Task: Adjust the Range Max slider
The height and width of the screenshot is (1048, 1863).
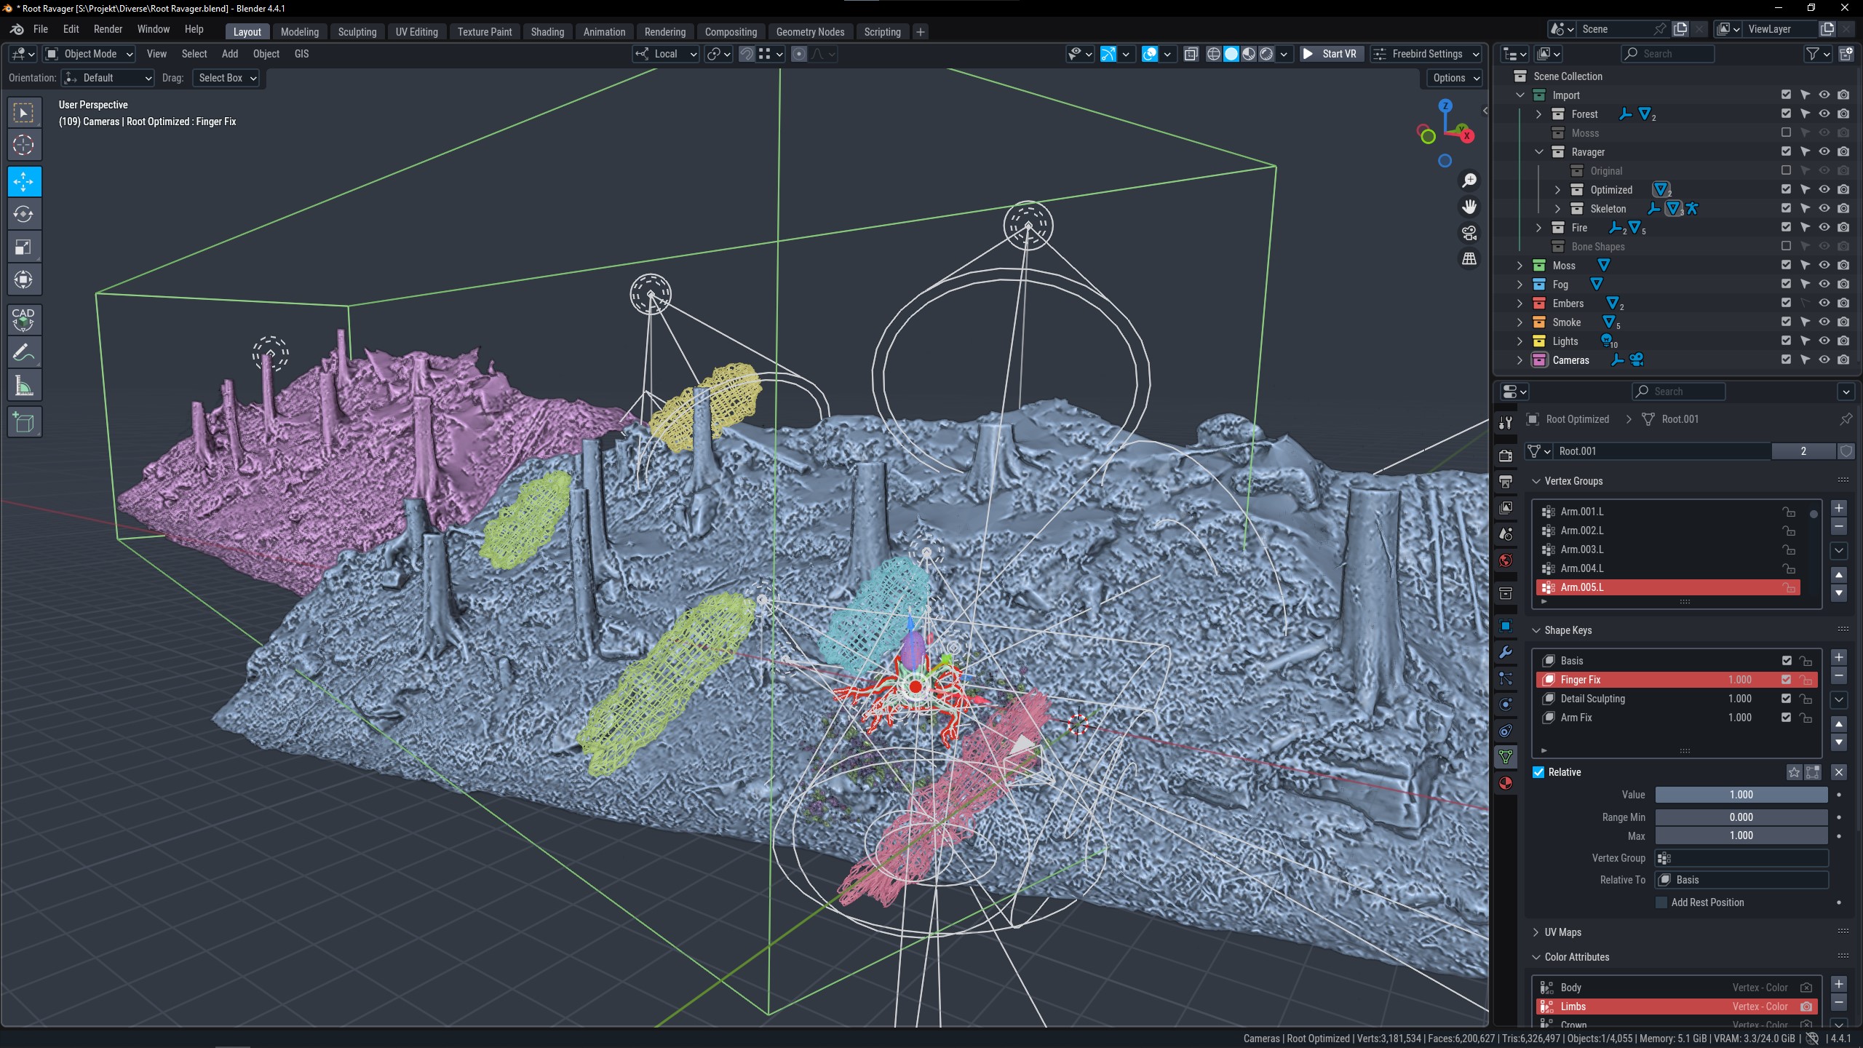Action: click(1741, 835)
